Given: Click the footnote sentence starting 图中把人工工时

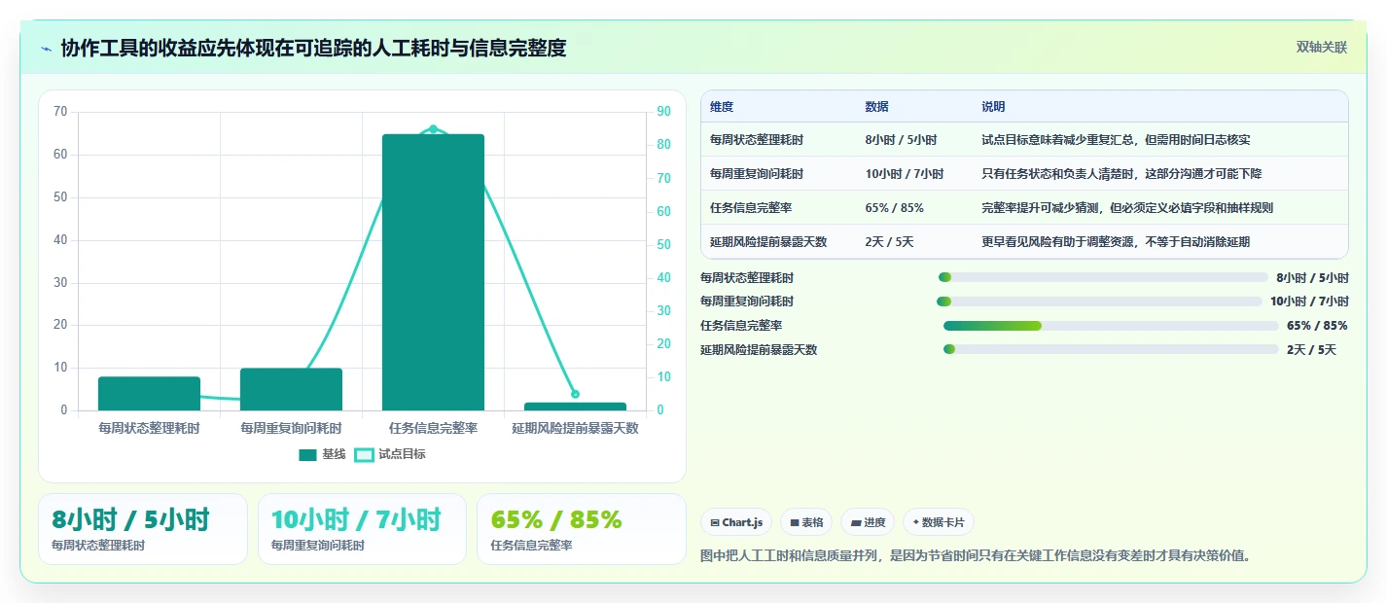Looking at the screenshot, I should coord(975,556).
